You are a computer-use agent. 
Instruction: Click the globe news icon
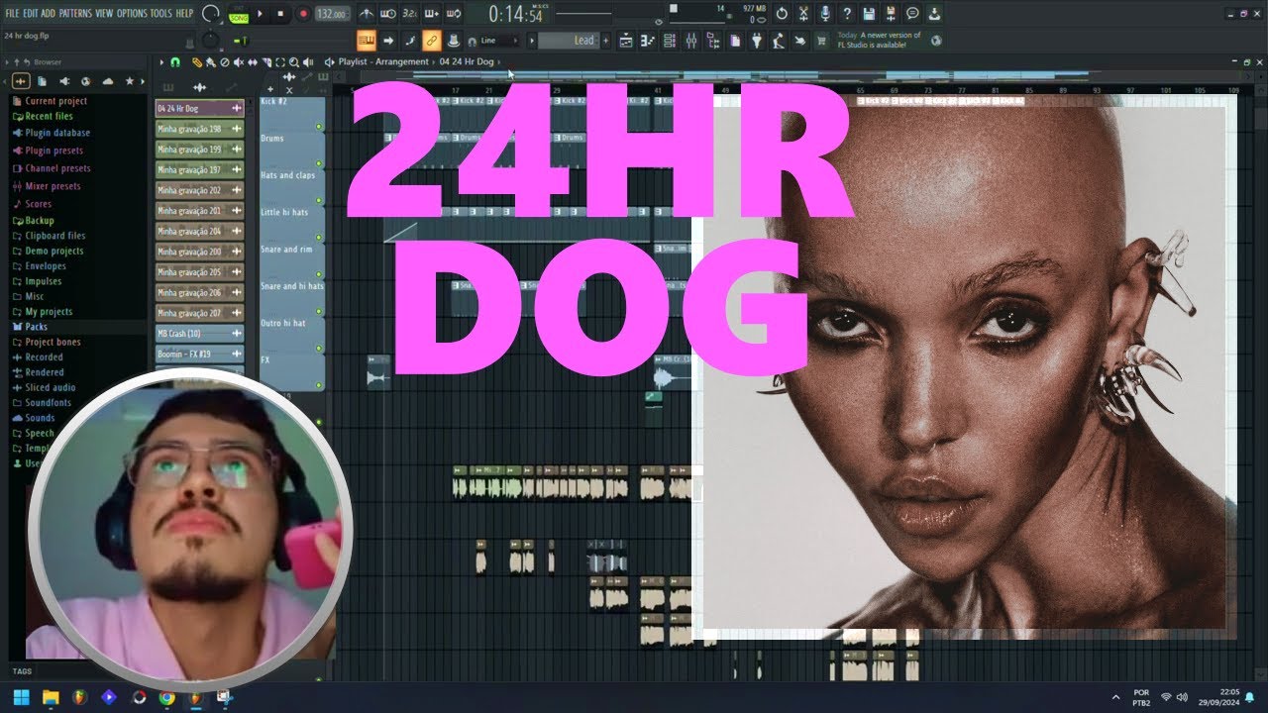pos(936,41)
